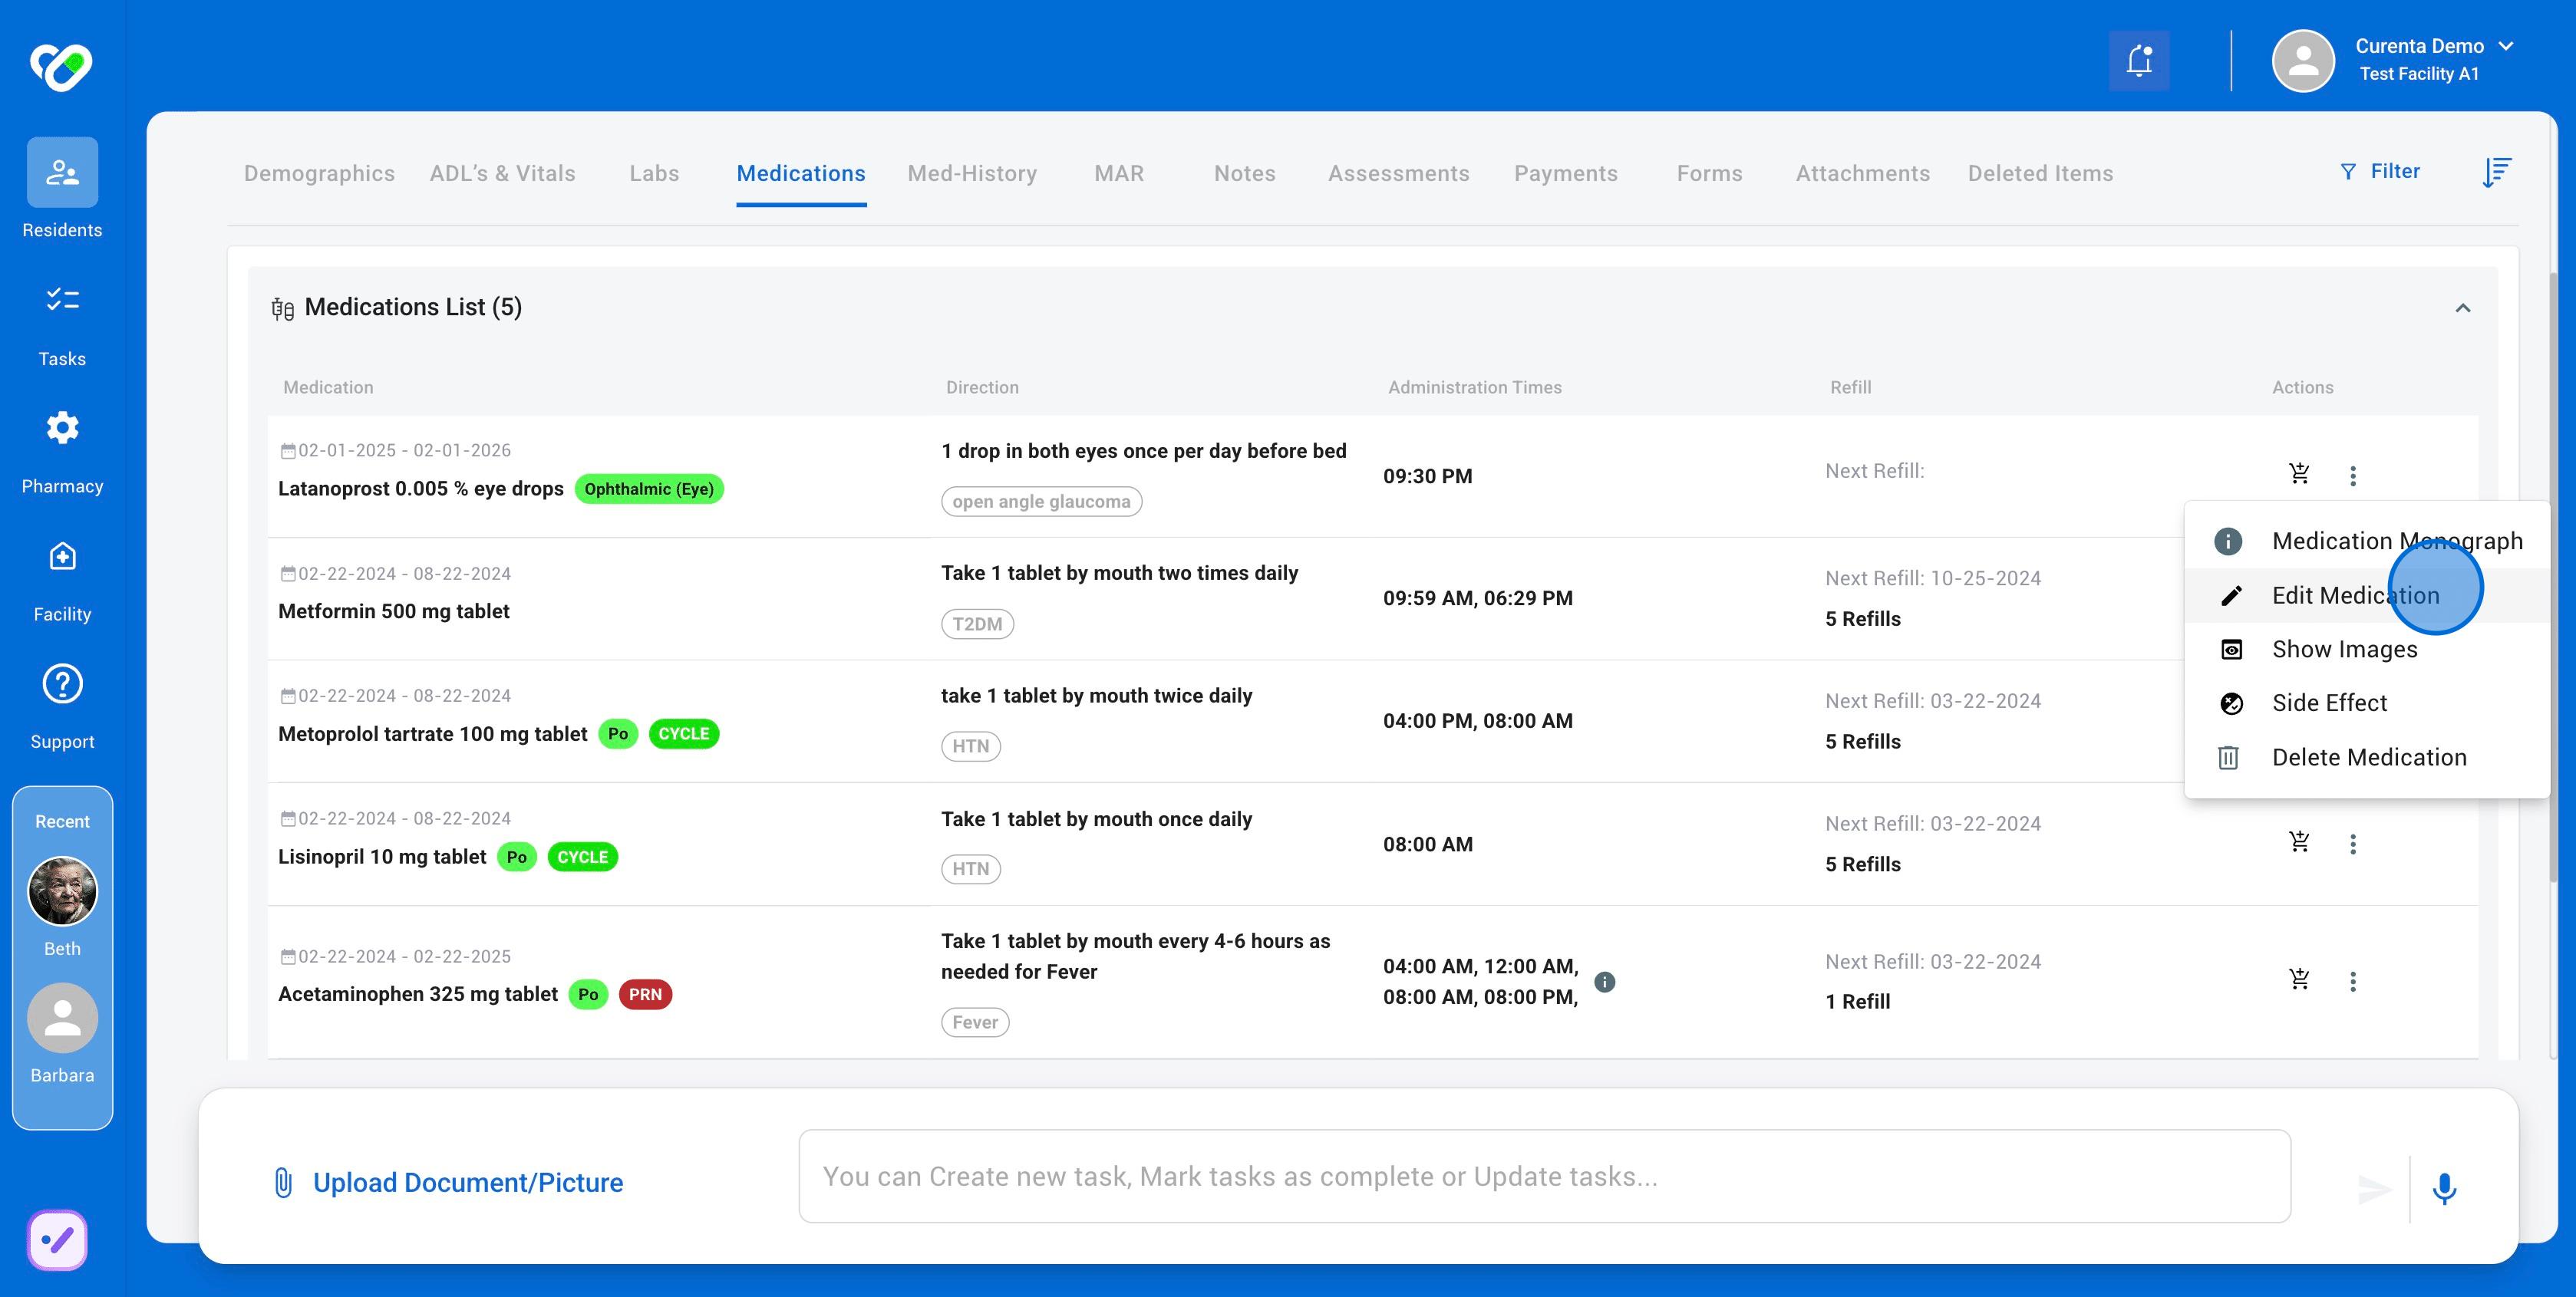Click Metformin 500 mg tablet name

pos(394,611)
